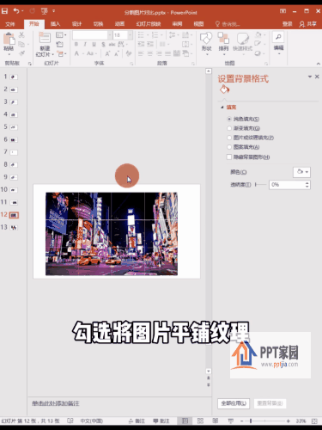Open the Font group dialog launcher
322x430 pixels.
(x=131, y=64)
